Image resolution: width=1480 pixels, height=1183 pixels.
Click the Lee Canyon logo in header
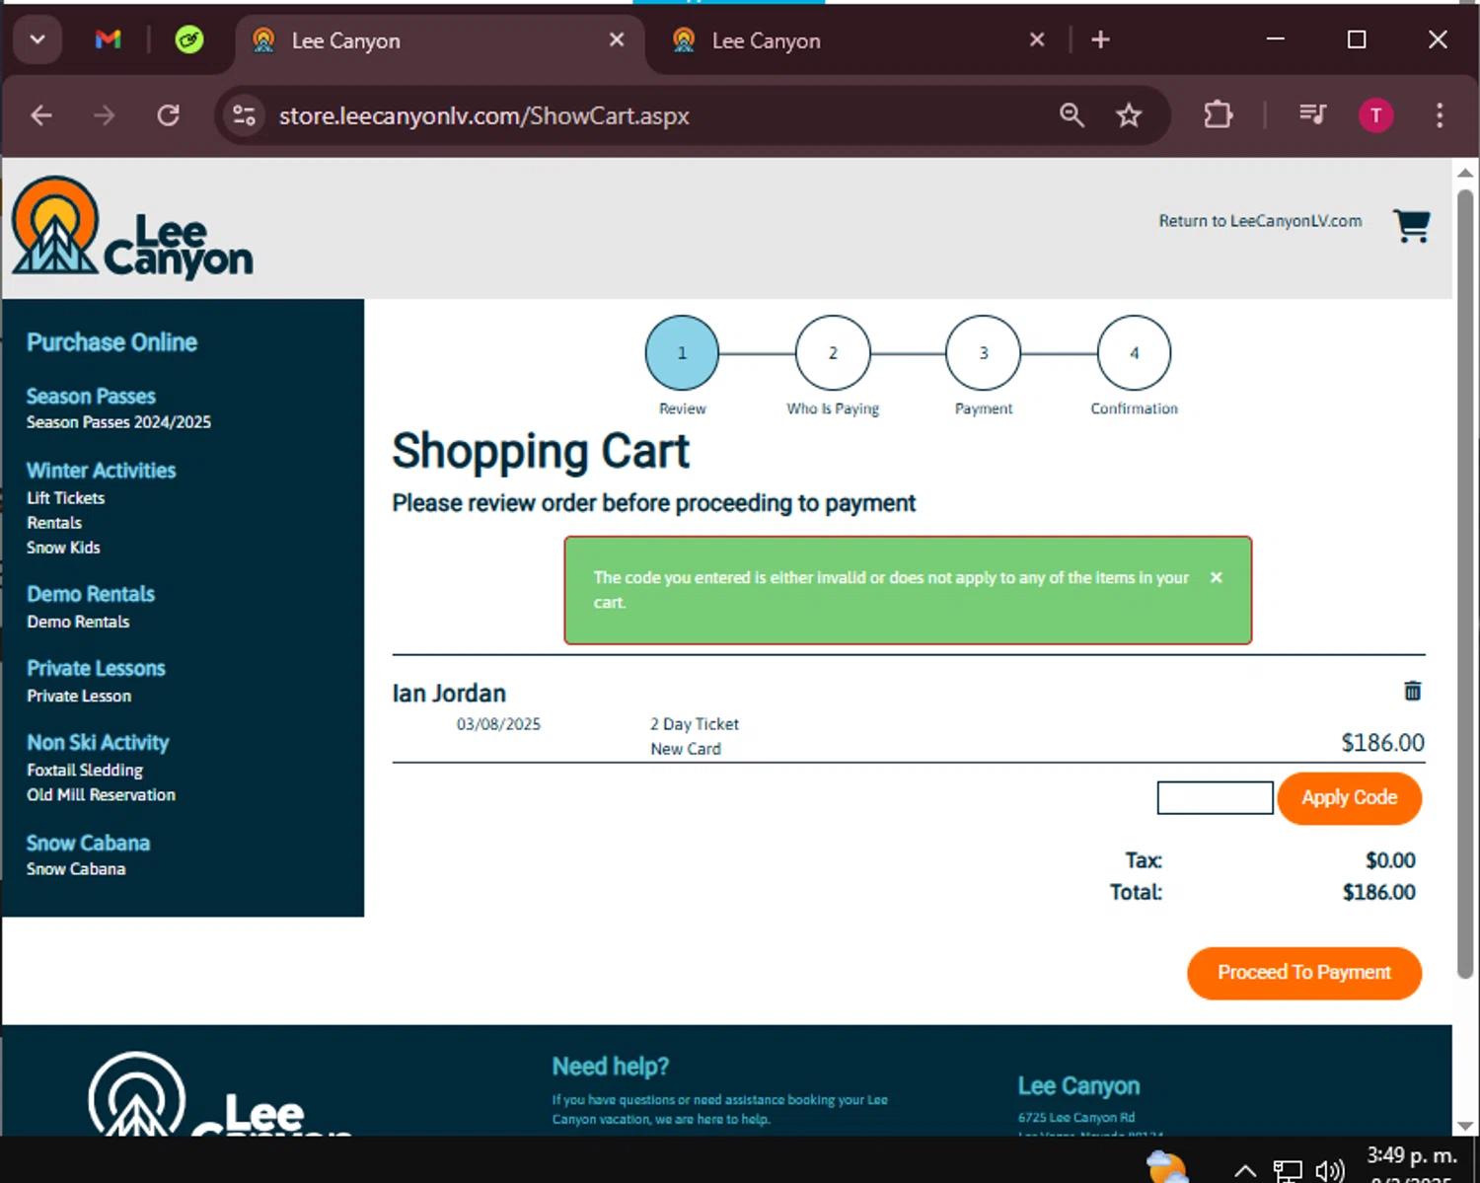(x=132, y=228)
